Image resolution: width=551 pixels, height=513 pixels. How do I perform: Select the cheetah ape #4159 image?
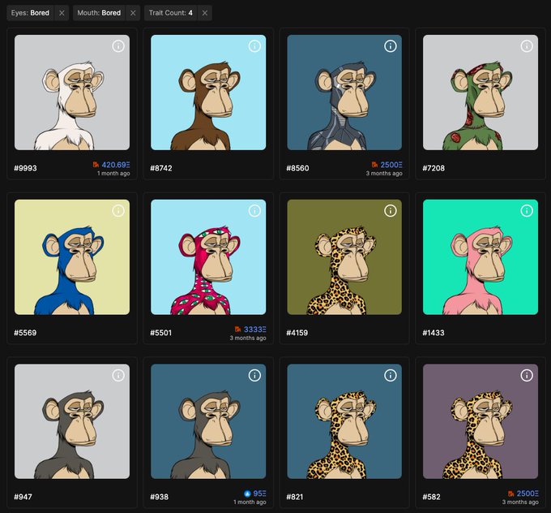344,257
